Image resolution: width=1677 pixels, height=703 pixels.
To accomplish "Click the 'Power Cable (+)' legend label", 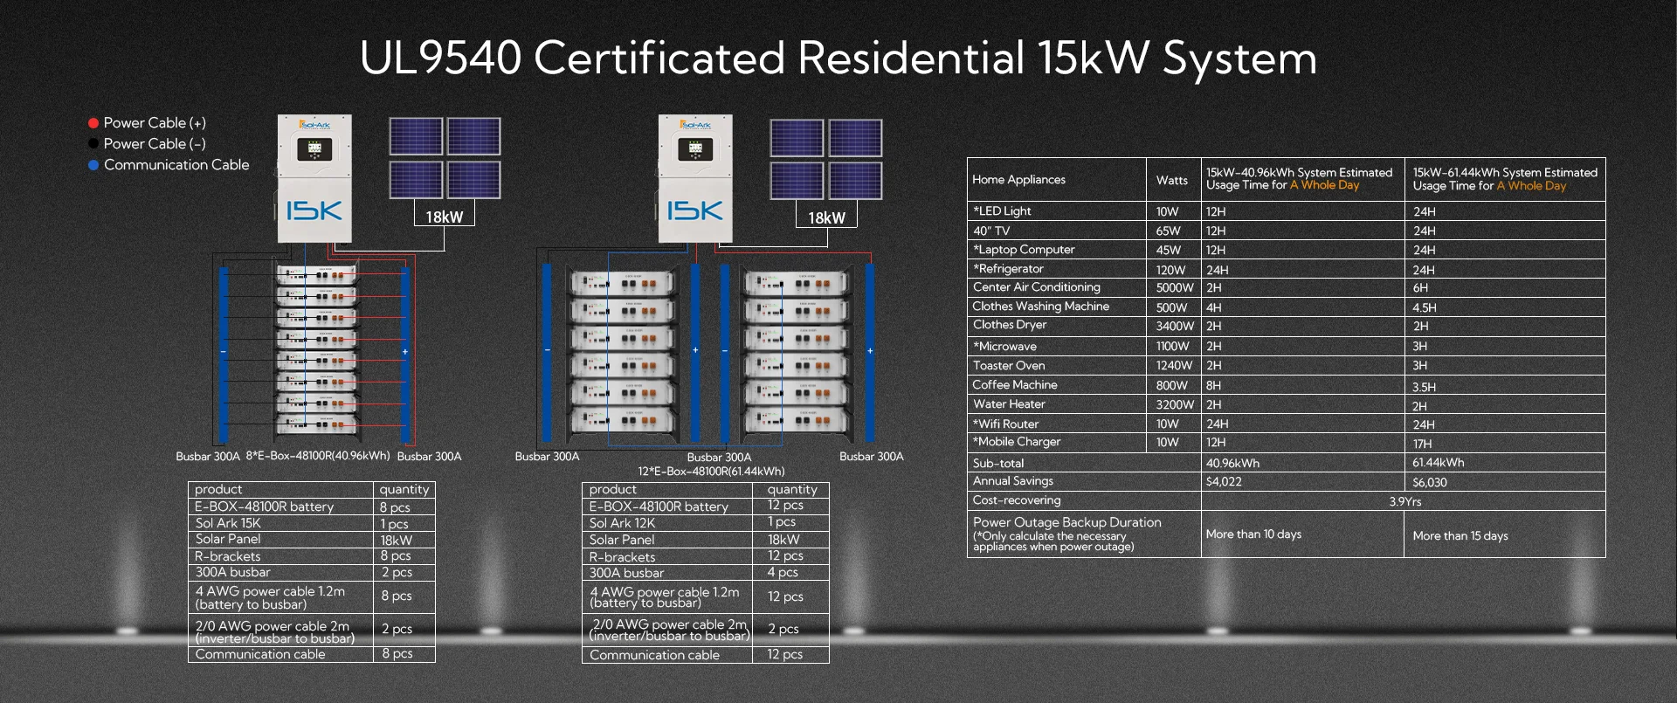I will click(155, 123).
